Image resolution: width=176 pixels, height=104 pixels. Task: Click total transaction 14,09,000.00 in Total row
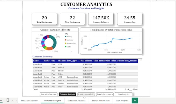point(111,89)
